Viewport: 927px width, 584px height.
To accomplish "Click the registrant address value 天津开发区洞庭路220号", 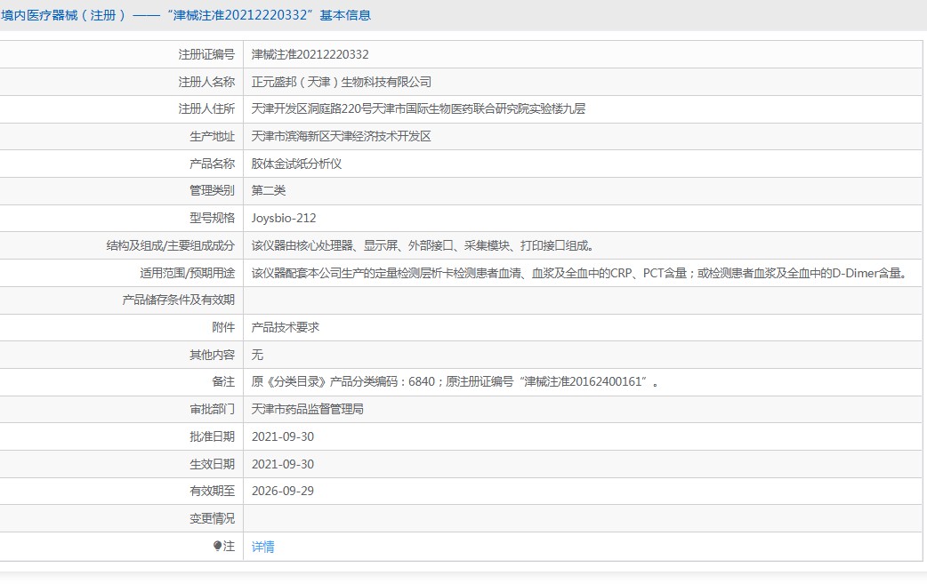I will tap(418, 109).
